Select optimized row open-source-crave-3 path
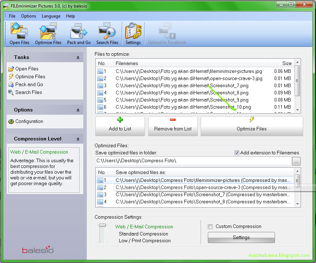Viewport: 316px width, 263px height. coord(203,188)
